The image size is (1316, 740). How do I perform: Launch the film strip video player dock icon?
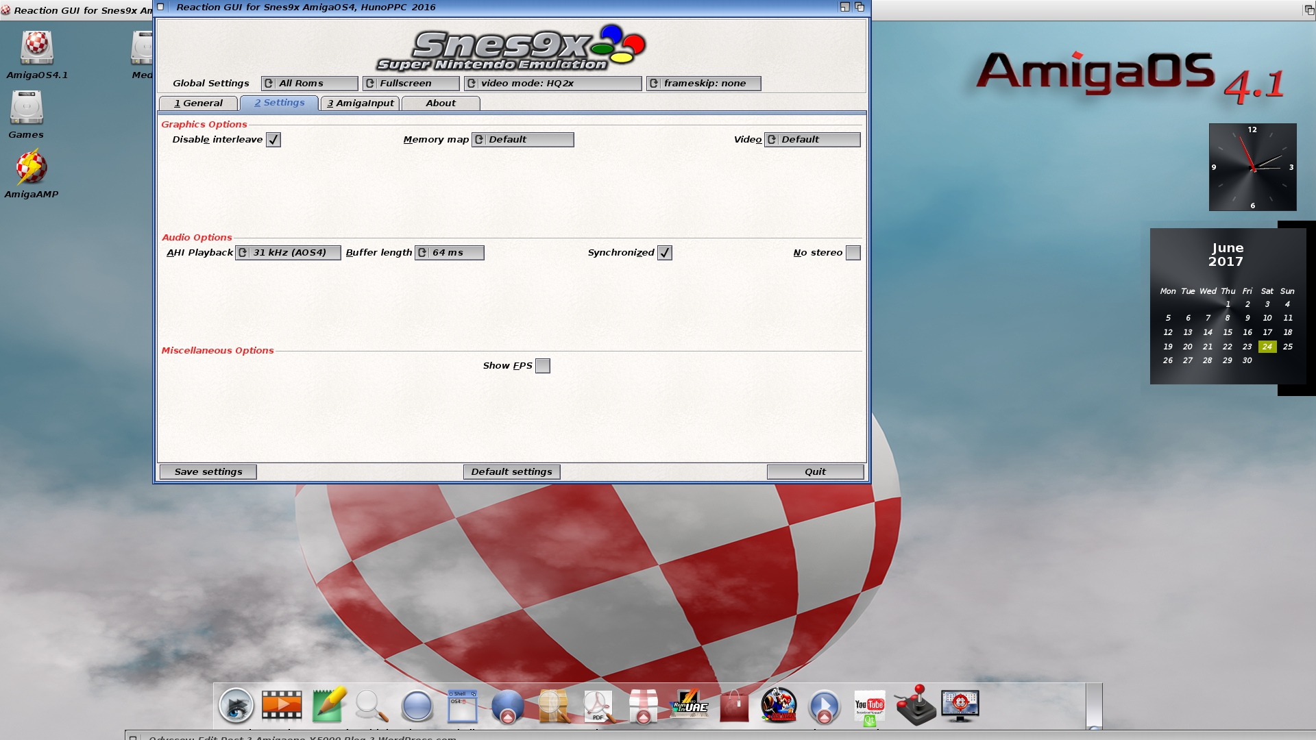pyautogui.click(x=282, y=706)
